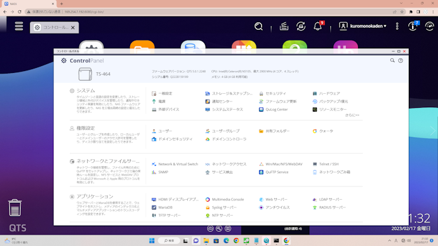Image resolution: width=438 pixels, height=246 pixels.
Task: Open Telnet / SSH settings
Action: pos(326,164)
